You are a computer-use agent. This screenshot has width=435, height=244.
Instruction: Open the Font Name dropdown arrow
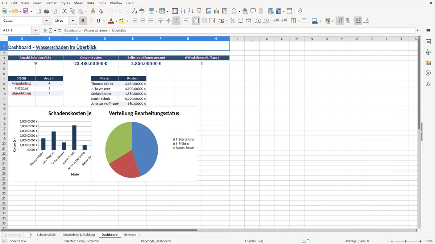click(x=46, y=21)
